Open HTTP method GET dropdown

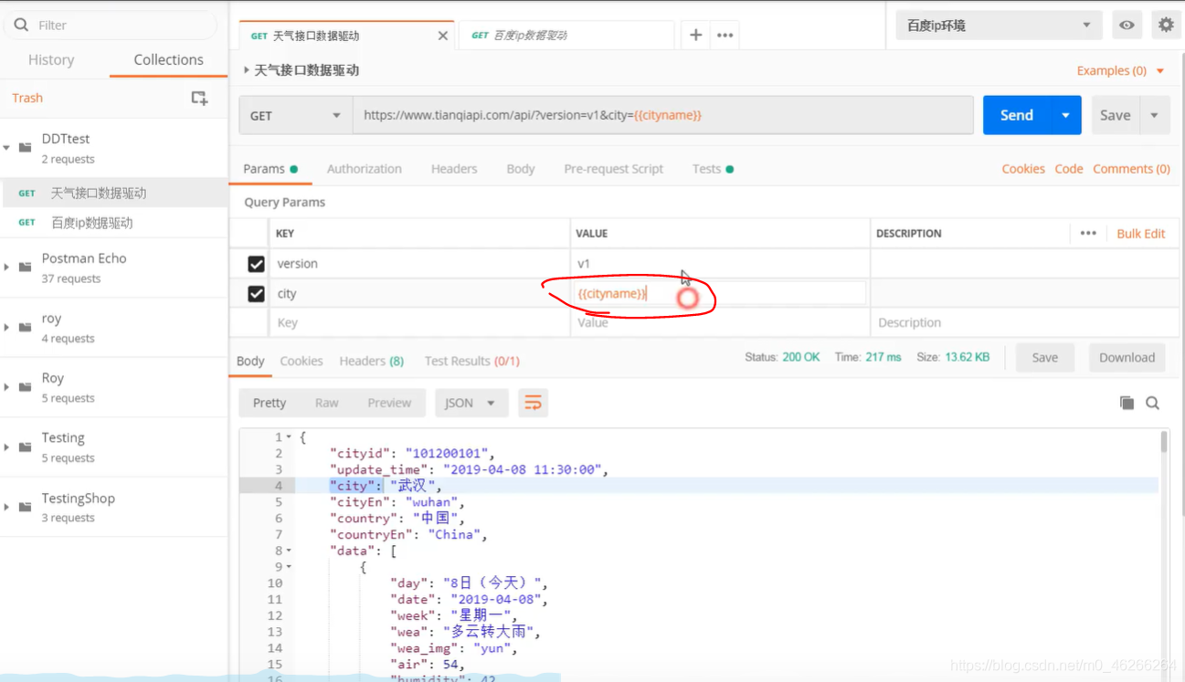pyautogui.click(x=296, y=116)
